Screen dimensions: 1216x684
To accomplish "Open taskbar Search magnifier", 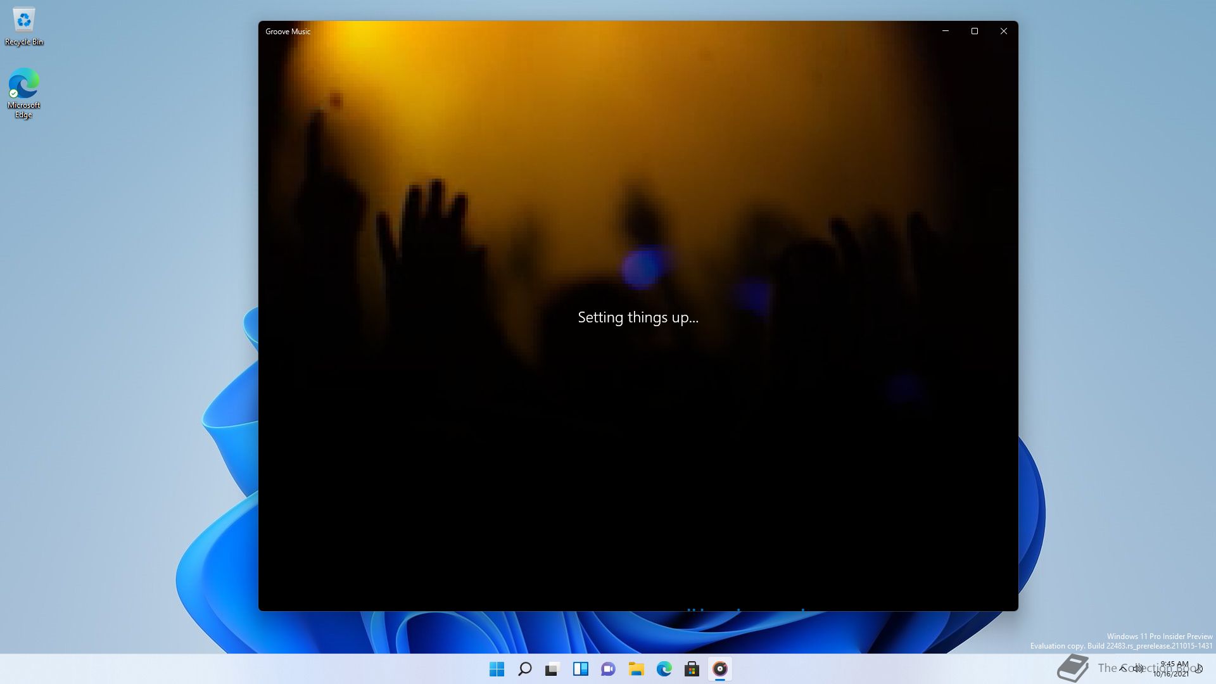I will pyautogui.click(x=525, y=669).
